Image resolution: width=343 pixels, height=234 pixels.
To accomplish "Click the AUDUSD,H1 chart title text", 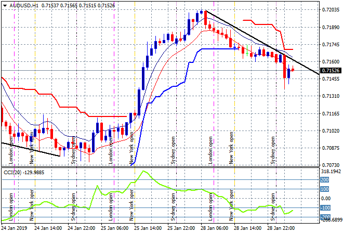I will [23, 5].
